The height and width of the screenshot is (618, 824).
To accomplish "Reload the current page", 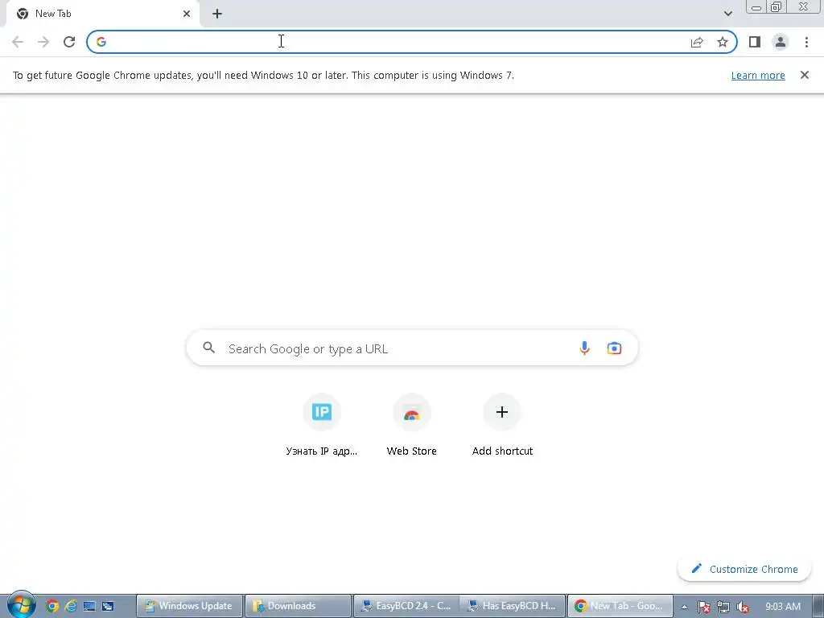I will [69, 42].
